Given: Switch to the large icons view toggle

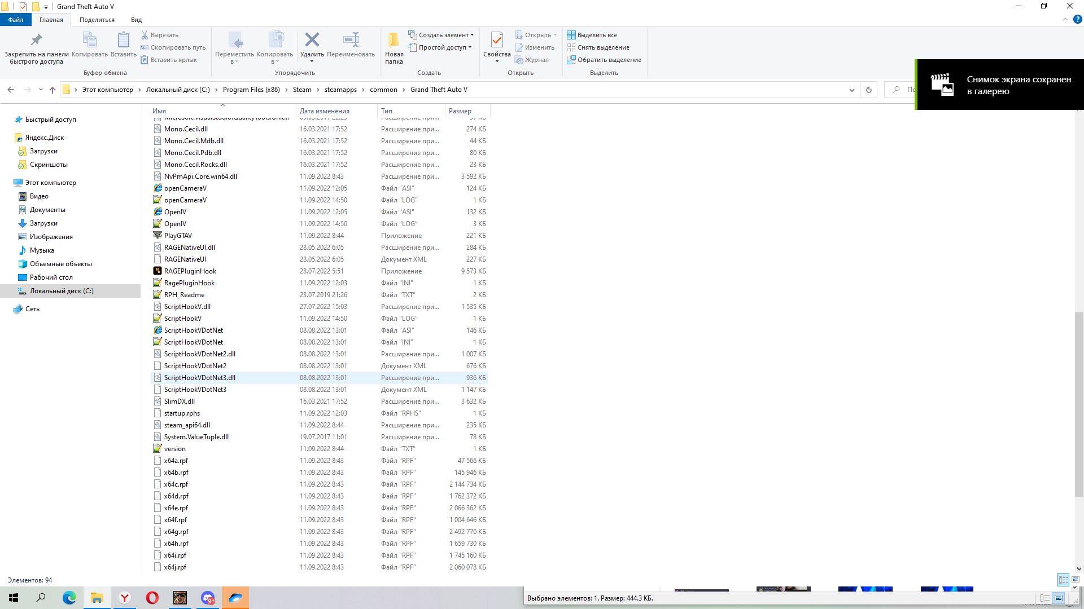Looking at the screenshot, I should pyautogui.click(x=1076, y=580).
